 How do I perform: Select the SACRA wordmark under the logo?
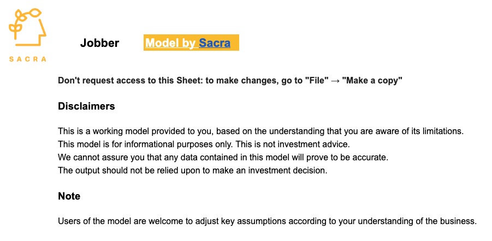click(28, 59)
